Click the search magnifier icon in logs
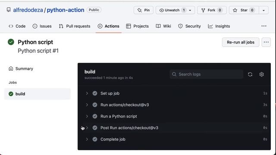Image resolution: width=276 pixels, height=155 pixels. pos(174,74)
